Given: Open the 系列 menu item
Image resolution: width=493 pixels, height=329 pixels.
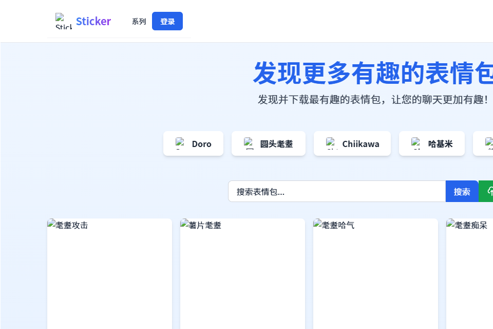Looking at the screenshot, I should click(x=139, y=22).
